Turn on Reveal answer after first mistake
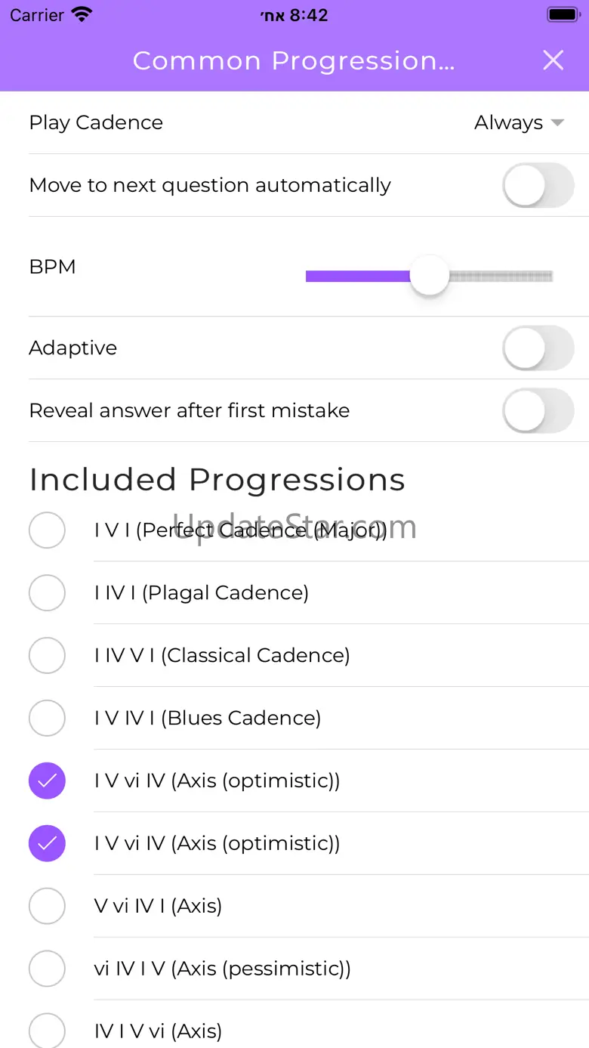The height and width of the screenshot is (1048, 589). coord(538,410)
